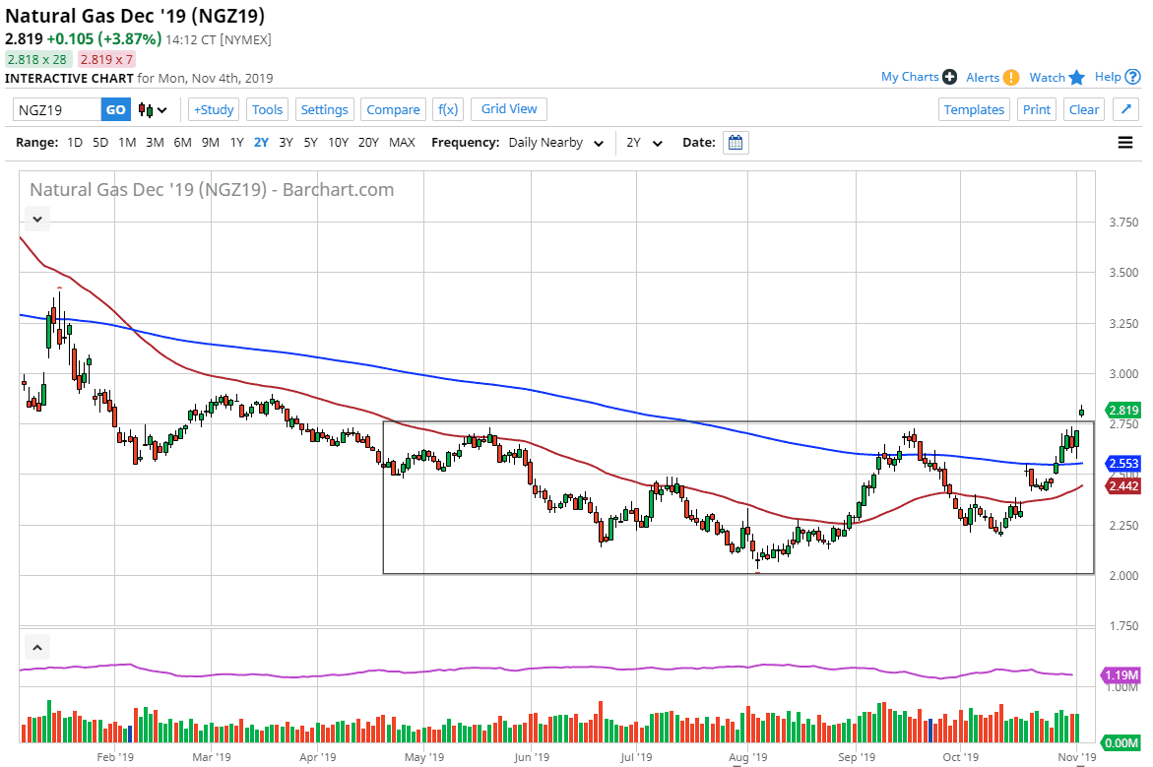Collapse the volume pane with its chevron
Image resolution: width=1153 pixels, height=767 pixels.
[x=36, y=648]
